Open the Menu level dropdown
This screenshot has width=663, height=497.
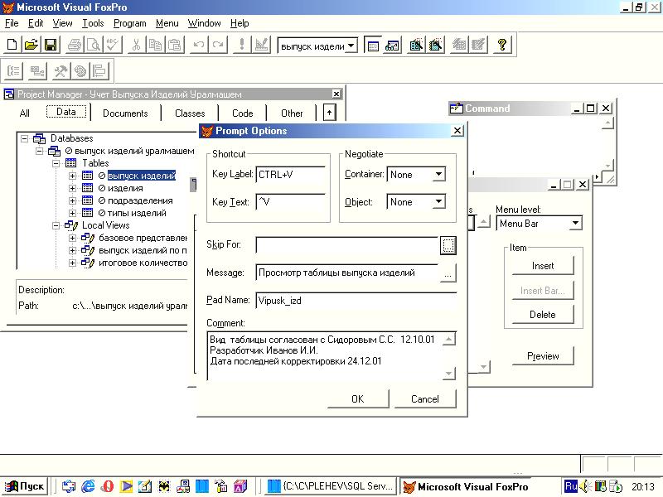[575, 223]
